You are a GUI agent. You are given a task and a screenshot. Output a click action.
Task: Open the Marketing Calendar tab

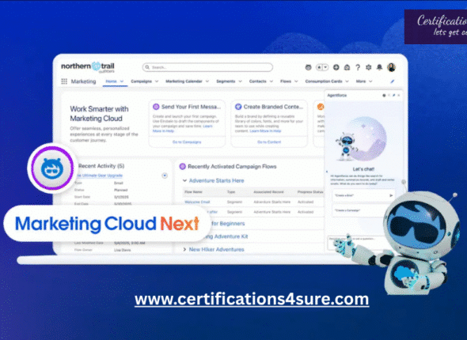click(184, 81)
